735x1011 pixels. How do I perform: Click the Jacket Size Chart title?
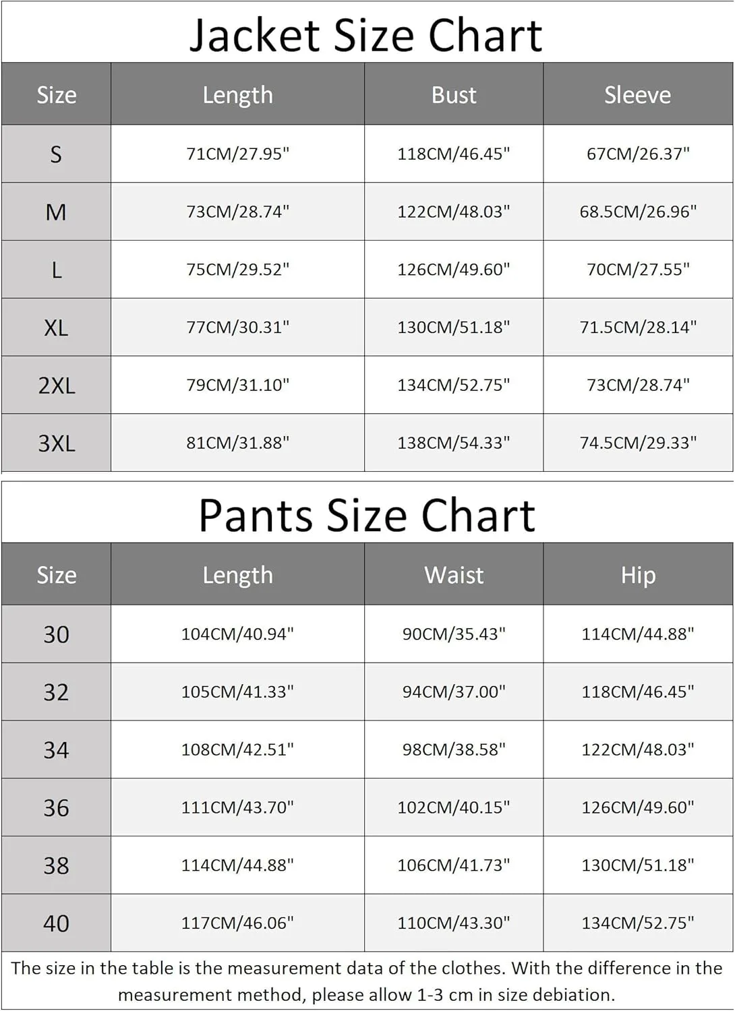[365, 35]
